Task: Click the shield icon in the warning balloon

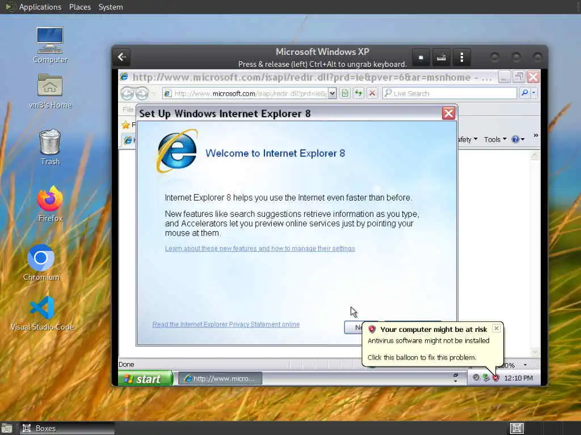Action: click(372, 329)
